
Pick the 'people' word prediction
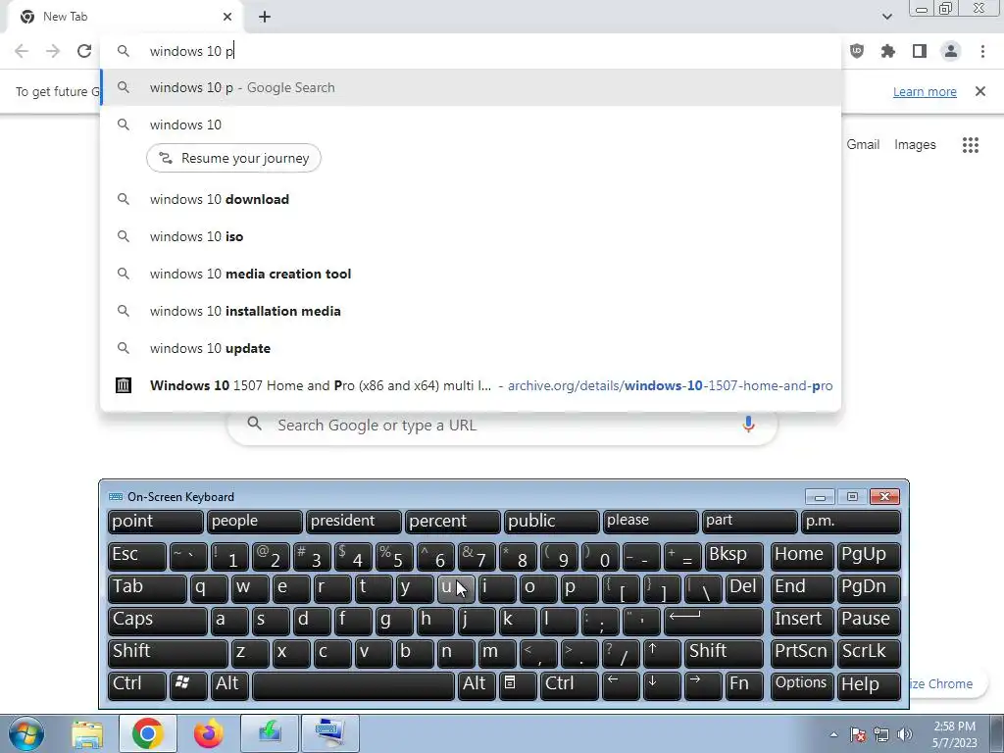[254, 522]
